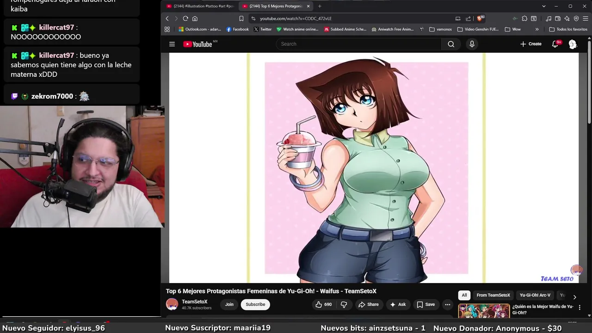Switch to the illustration tattoo art tab
The width and height of the screenshot is (592, 333).
200,6
